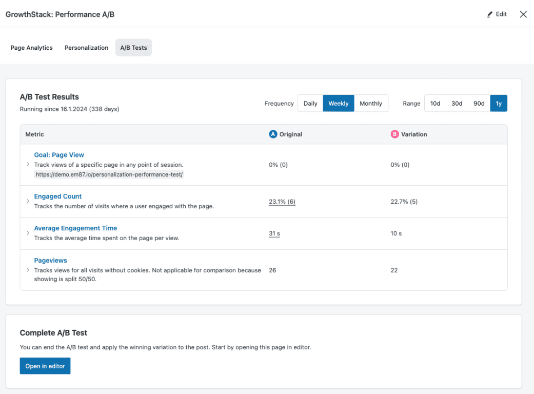The width and height of the screenshot is (534, 394).
Task: Switch frequency to Monthly
Action: pyautogui.click(x=370, y=103)
